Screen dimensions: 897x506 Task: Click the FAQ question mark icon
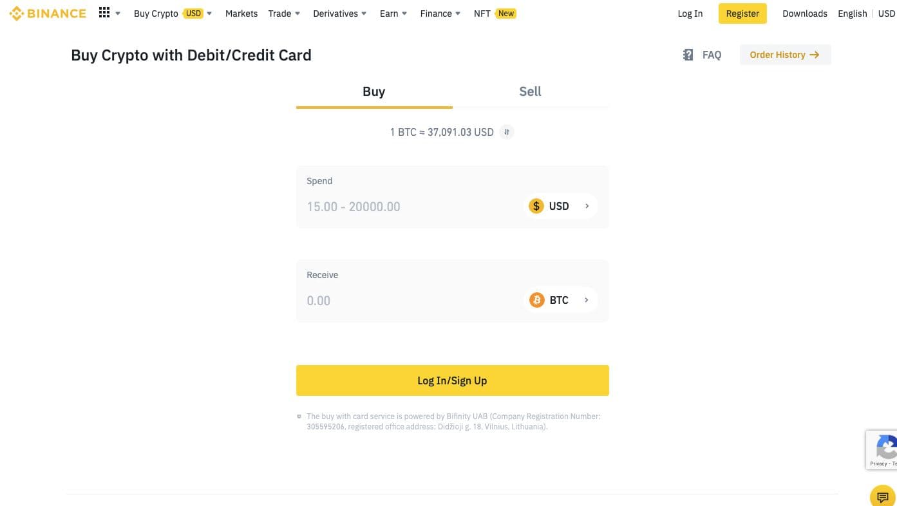click(688, 55)
